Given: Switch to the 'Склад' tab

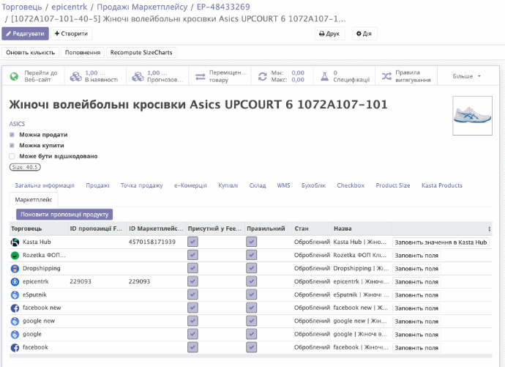Looking at the screenshot, I should tap(258, 185).
